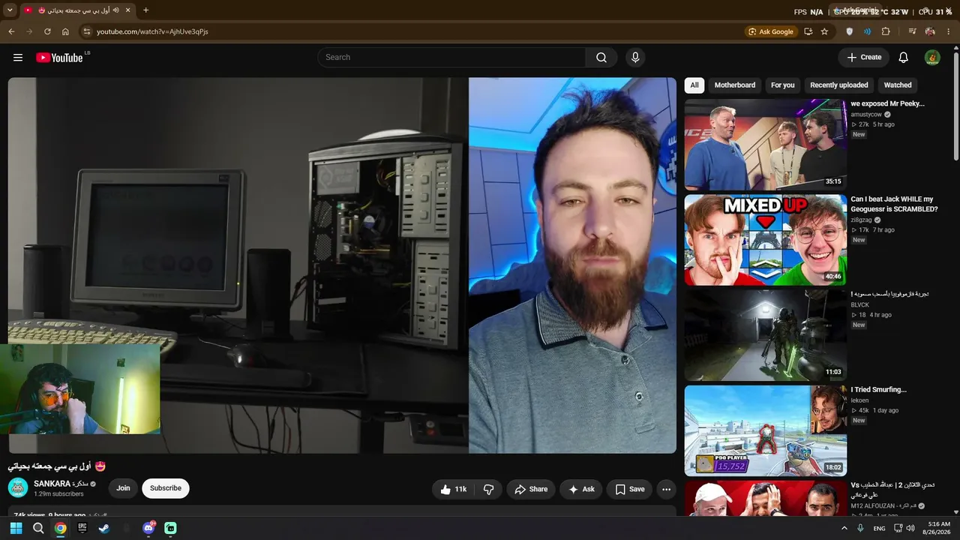Dislike the video with thumbs down

[488, 489]
